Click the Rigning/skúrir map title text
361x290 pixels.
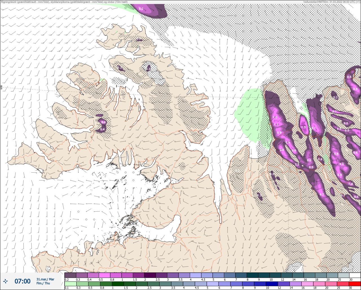[x=64, y=2]
